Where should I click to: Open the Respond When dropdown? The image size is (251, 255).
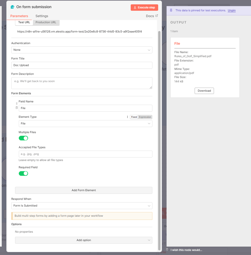coord(82,206)
